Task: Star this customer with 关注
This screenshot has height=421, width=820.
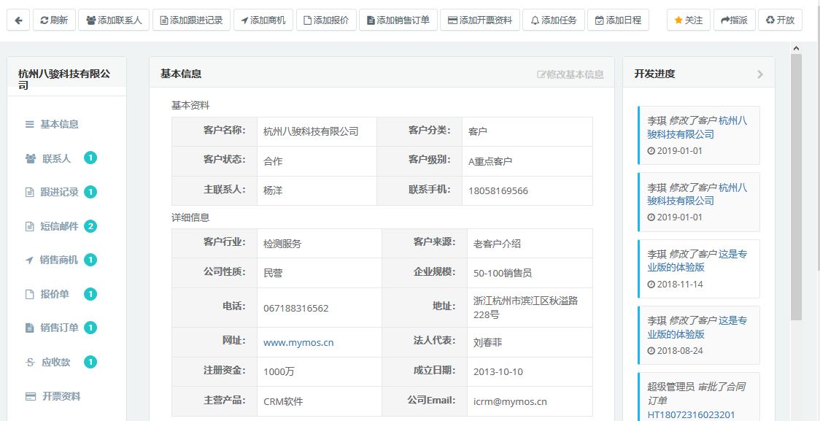Action: pos(688,20)
